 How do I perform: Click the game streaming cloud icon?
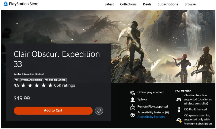[x=179, y=120]
